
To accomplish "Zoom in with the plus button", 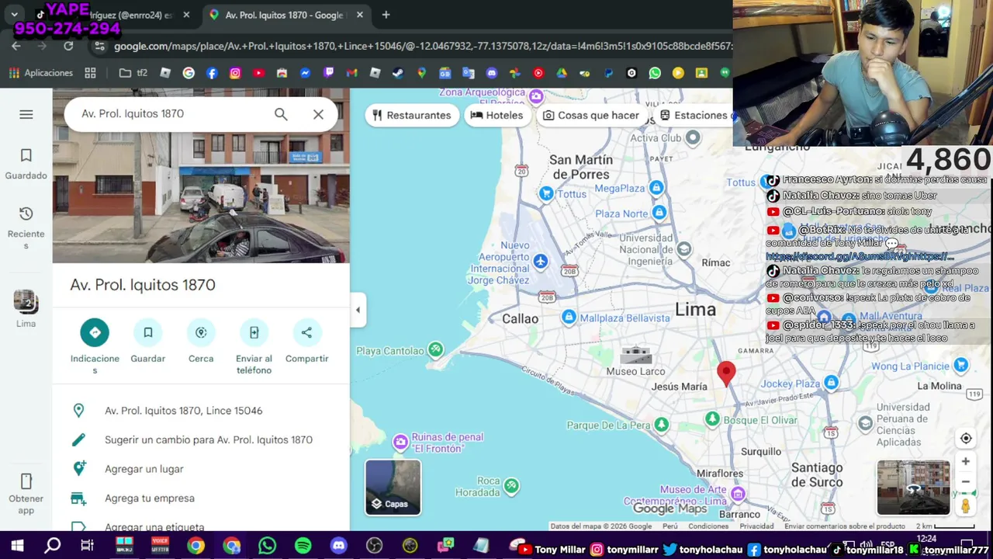I will tap(966, 462).
